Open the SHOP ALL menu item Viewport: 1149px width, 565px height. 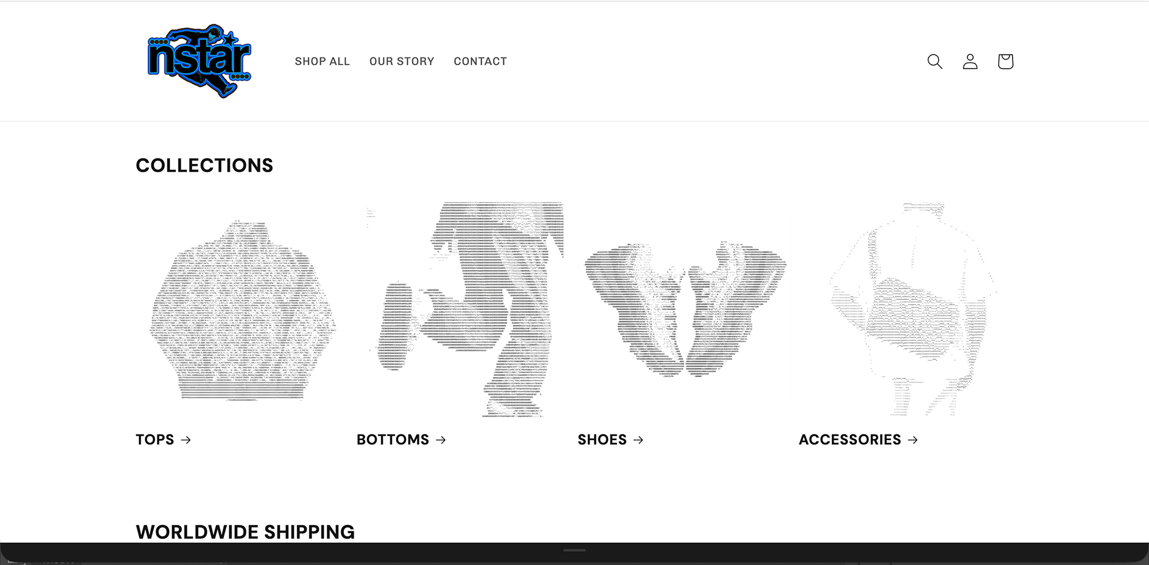click(322, 61)
